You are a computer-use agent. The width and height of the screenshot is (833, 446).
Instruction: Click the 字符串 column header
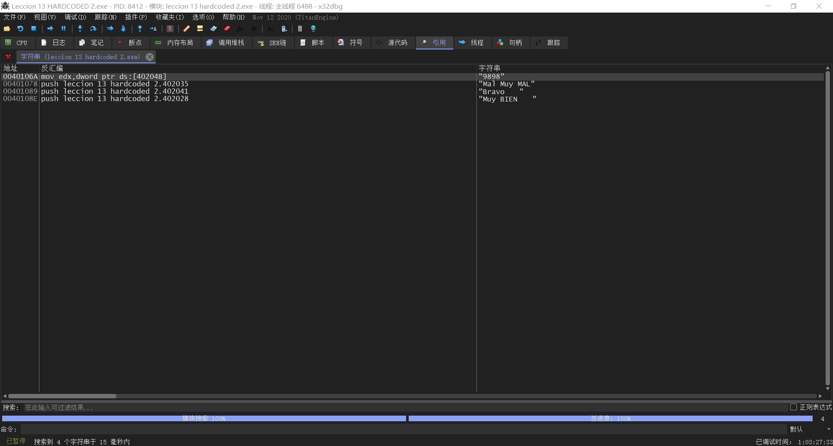point(650,68)
